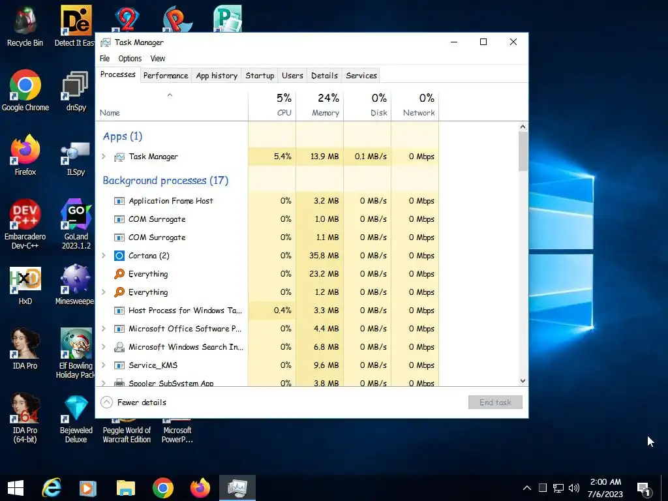Open media player taskbar icon
Image resolution: width=668 pixels, height=501 pixels.
[88, 488]
